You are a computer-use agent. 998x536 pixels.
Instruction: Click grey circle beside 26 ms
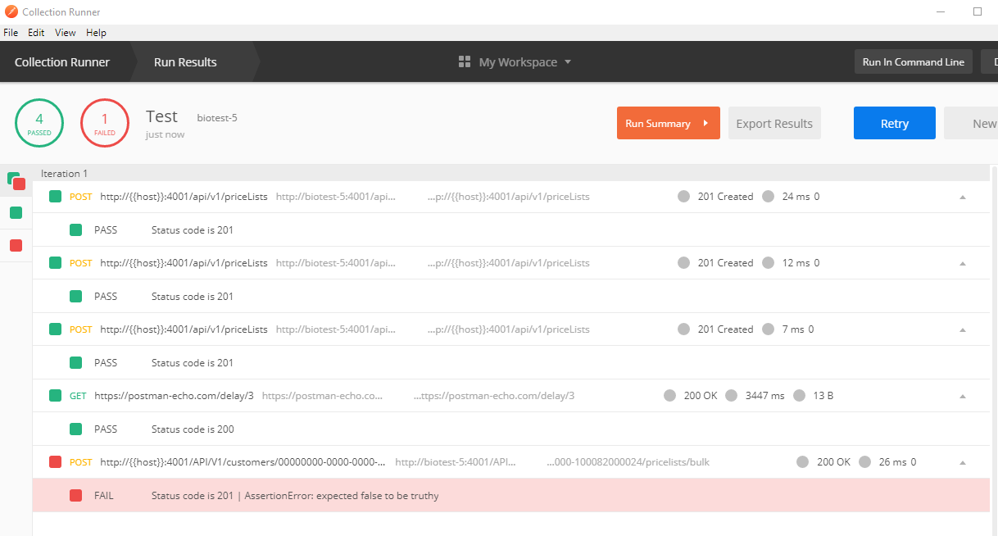[864, 462]
